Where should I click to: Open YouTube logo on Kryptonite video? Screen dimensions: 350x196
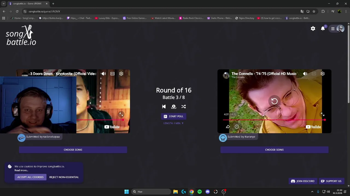pos(112,127)
